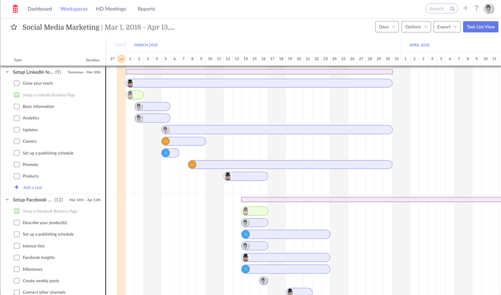
Task: Open the Reports menu item
Action: coord(146,8)
